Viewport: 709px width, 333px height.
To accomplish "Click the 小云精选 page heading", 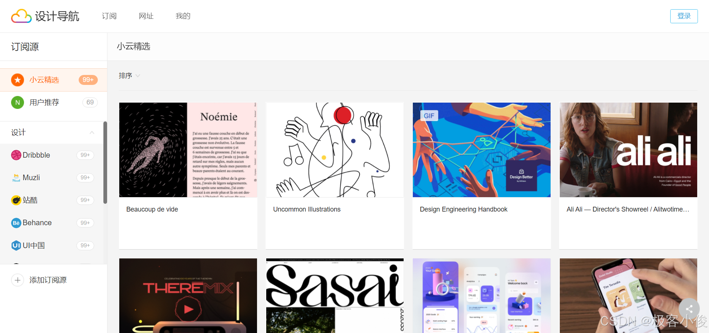I will [x=134, y=47].
